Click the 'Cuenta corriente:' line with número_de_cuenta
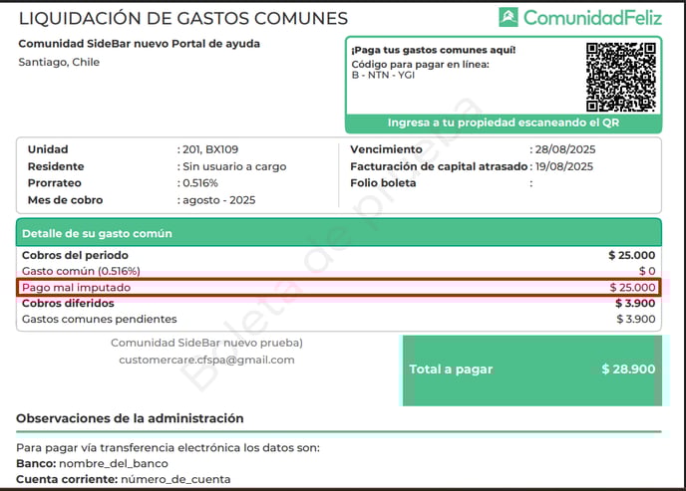The width and height of the screenshot is (686, 491). [124, 479]
